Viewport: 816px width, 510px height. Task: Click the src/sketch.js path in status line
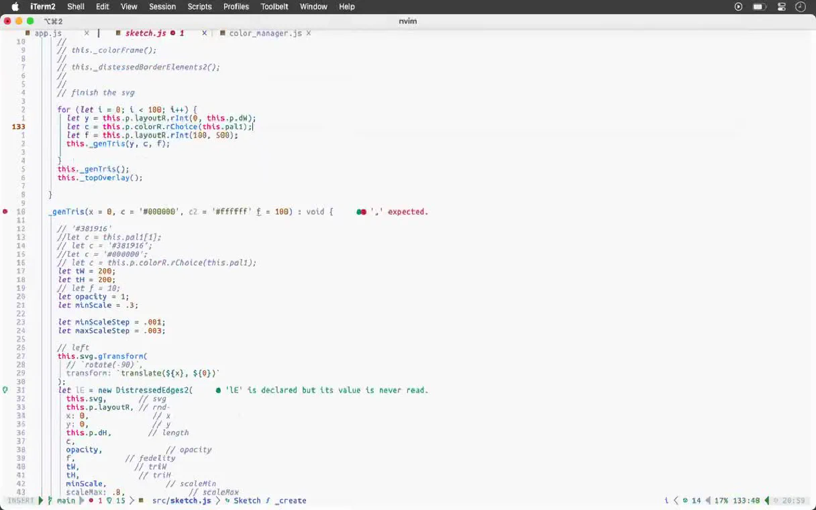click(x=181, y=501)
